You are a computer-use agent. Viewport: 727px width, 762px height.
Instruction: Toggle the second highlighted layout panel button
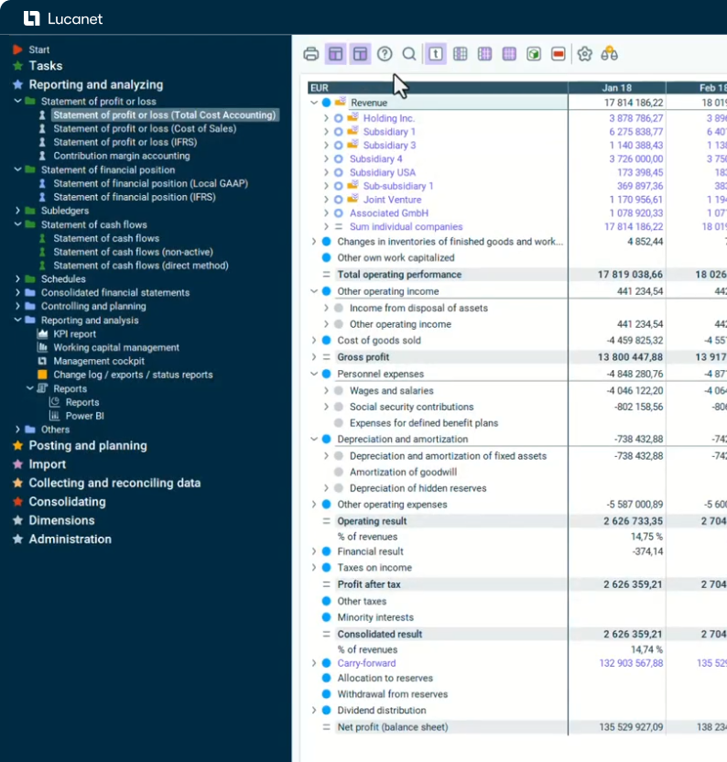[360, 54]
